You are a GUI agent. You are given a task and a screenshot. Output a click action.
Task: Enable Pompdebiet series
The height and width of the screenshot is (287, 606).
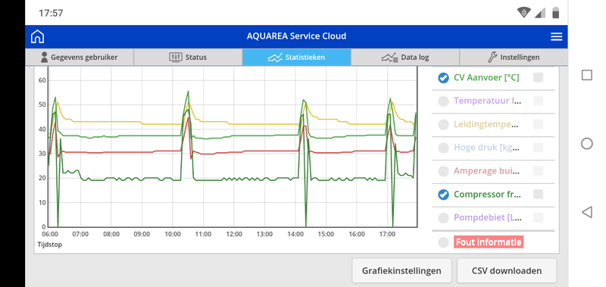click(x=443, y=218)
